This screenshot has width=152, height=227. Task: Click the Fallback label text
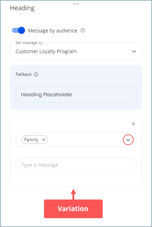point(24,74)
